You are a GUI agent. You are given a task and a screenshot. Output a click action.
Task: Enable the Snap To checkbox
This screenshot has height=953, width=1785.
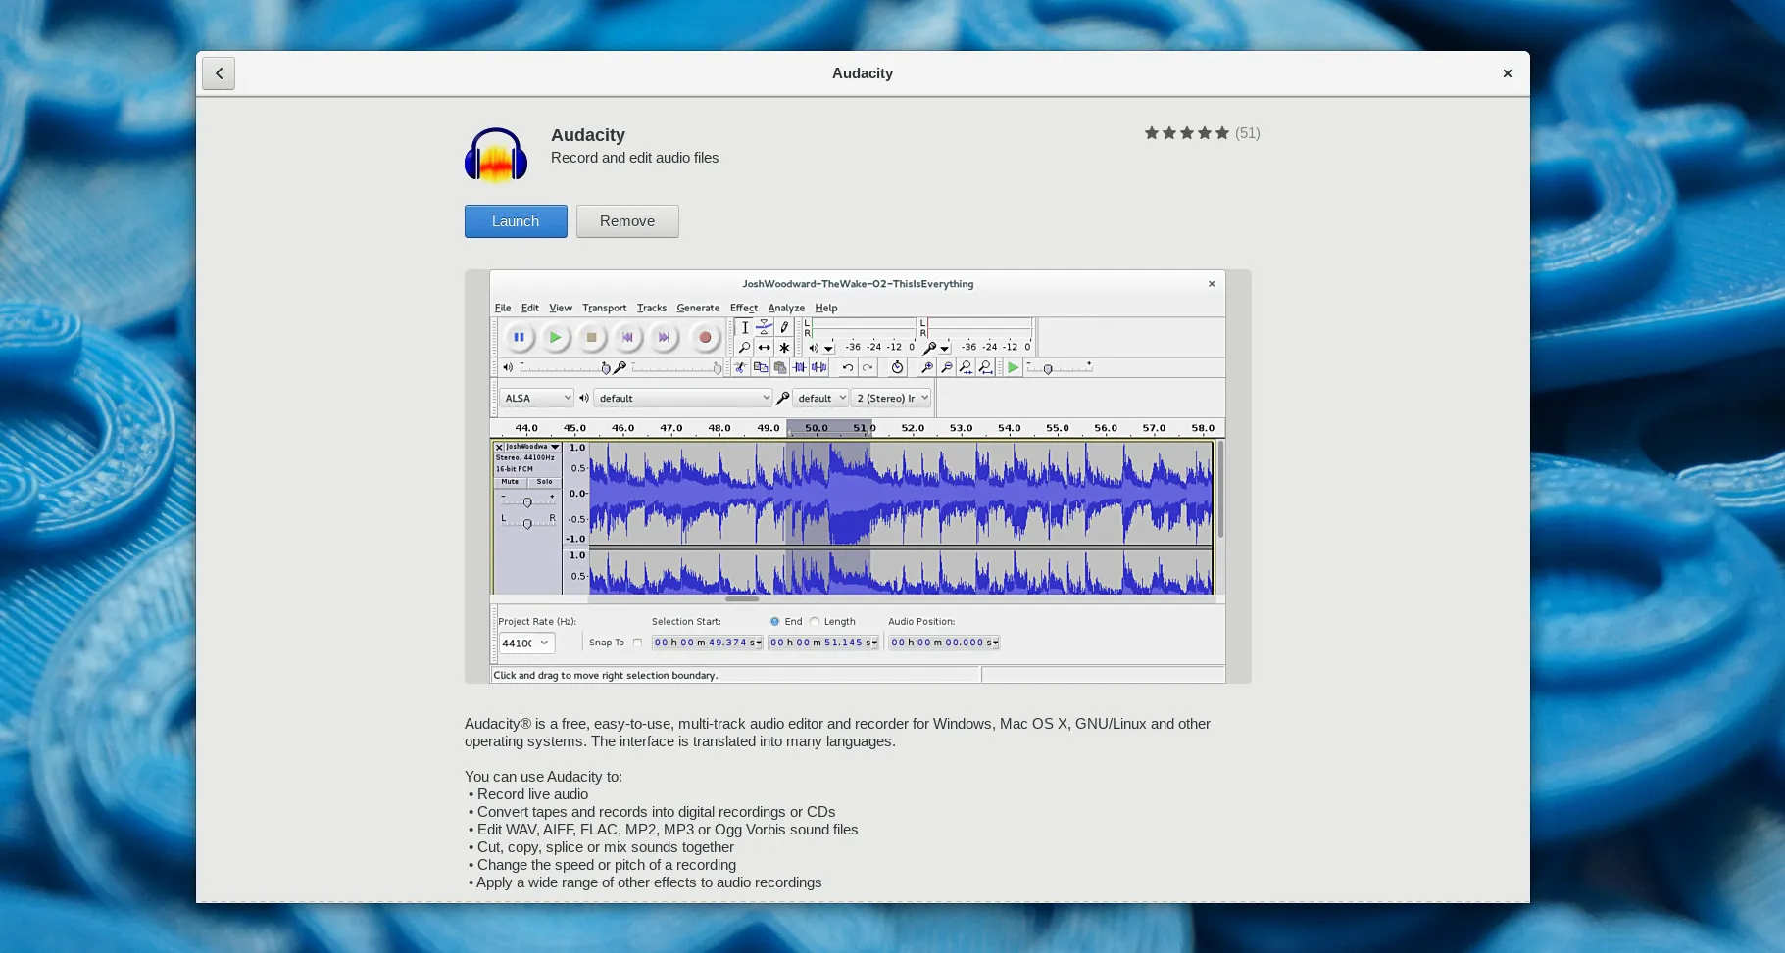638,643
